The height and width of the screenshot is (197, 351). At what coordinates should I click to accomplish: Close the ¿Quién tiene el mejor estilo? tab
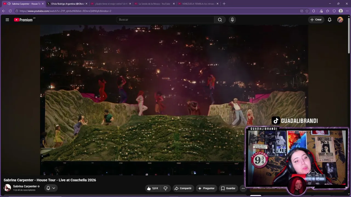130,4
